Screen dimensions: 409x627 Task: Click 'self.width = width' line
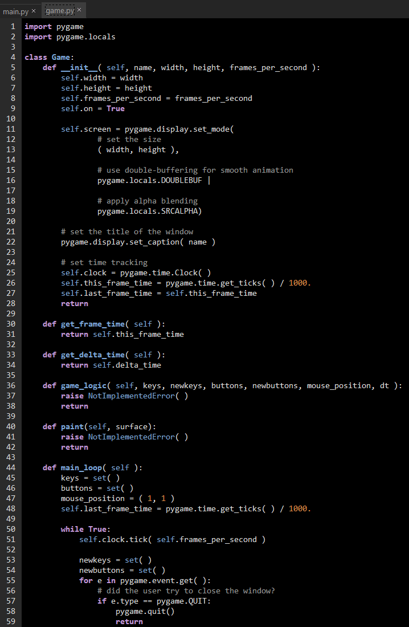tap(102, 78)
